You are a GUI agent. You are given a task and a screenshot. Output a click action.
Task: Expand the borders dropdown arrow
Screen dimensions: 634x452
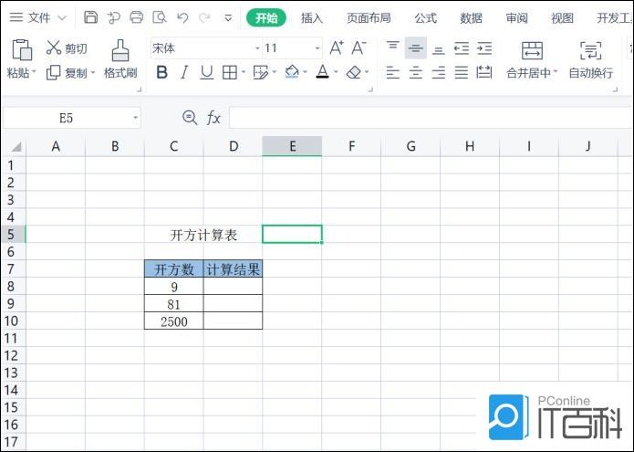tap(244, 72)
